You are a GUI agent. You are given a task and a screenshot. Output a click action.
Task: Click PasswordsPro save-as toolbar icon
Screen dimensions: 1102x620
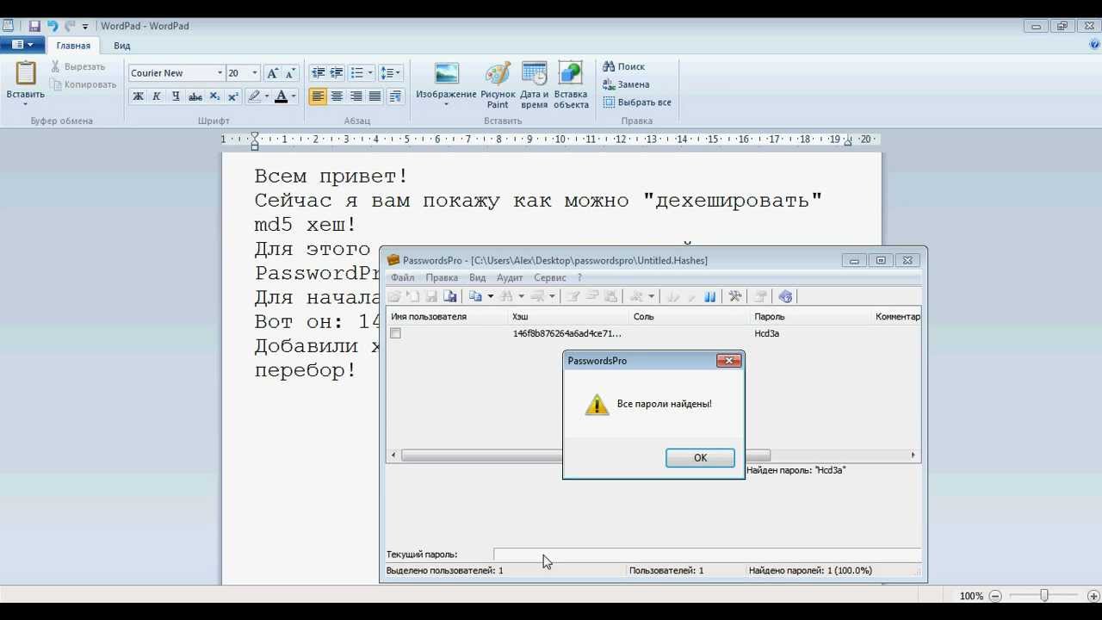450,296
